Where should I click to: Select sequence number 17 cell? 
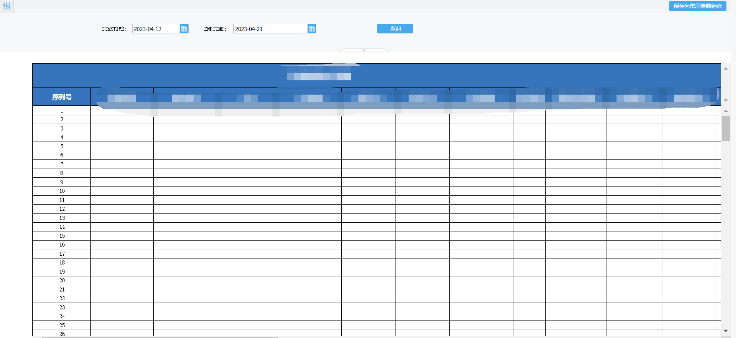[x=62, y=254]
